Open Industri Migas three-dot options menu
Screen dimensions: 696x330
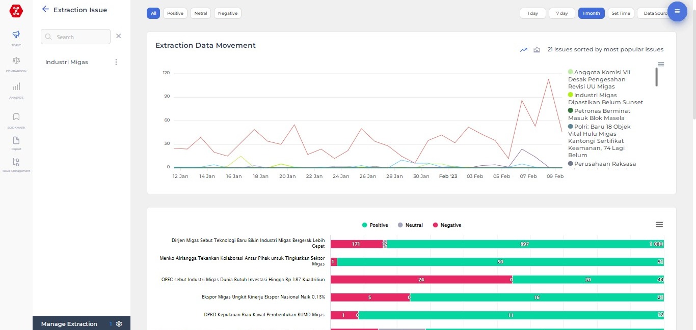click(x=116, y=62)
